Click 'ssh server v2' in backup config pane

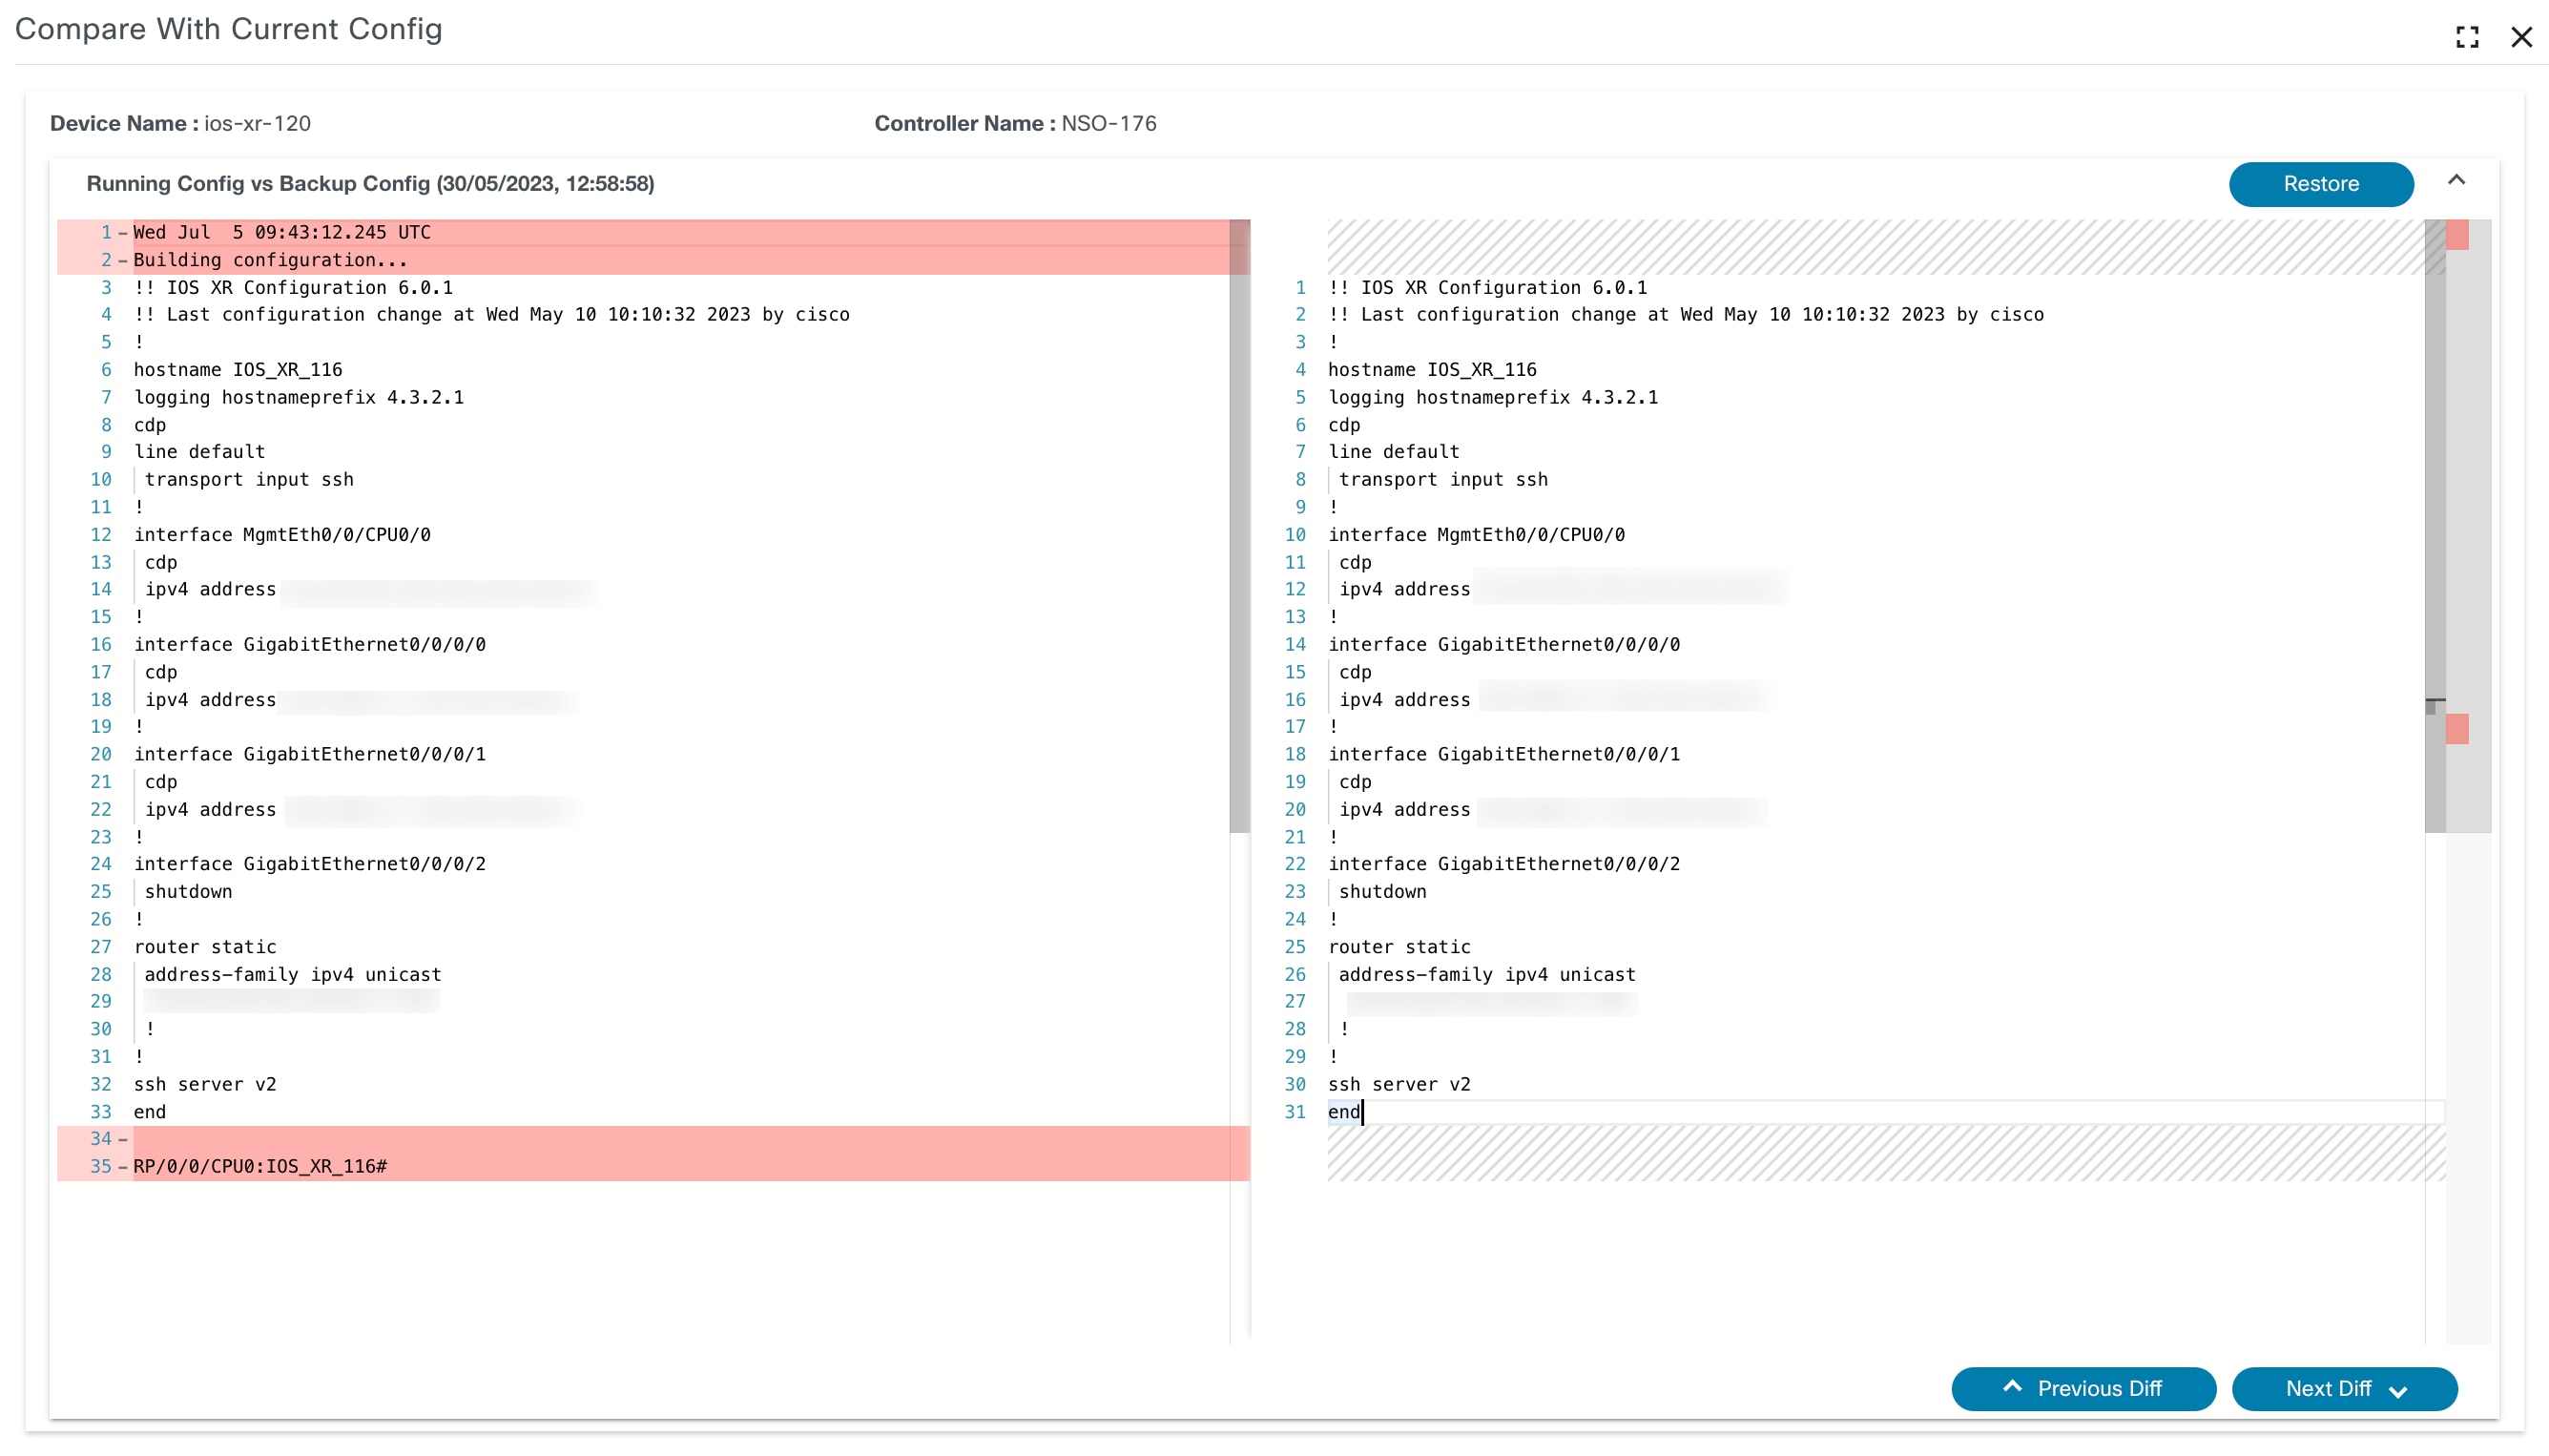tap(1399, 1084)
